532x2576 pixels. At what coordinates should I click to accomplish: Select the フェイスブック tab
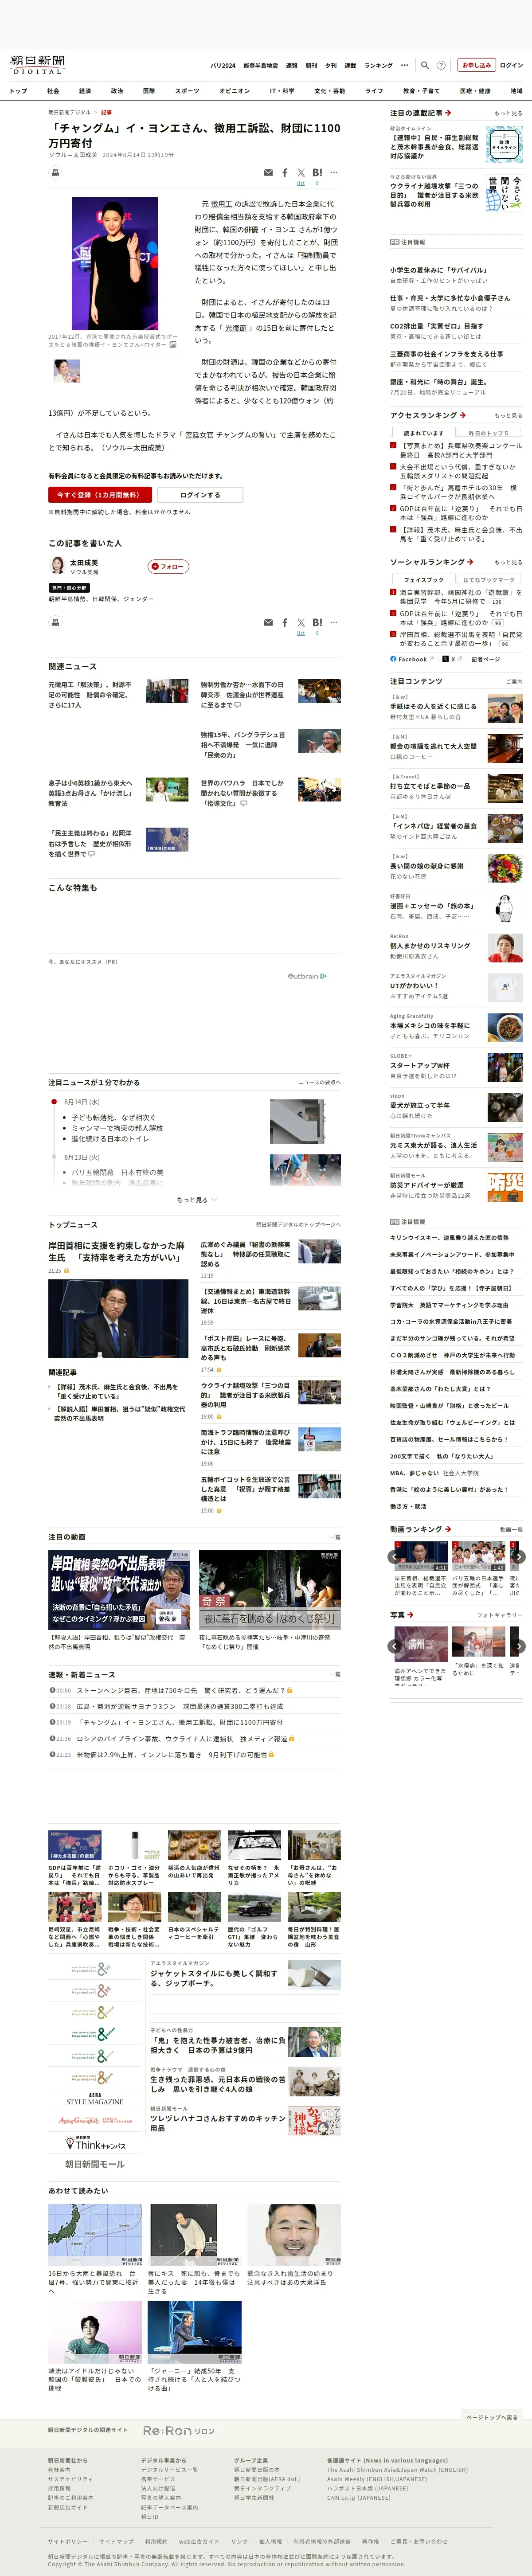[424, 580]
